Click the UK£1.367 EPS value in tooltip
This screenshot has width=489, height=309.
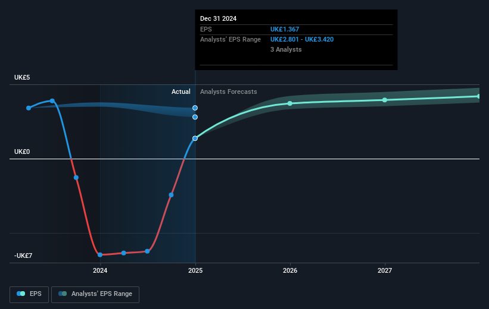tap(285, 29)
